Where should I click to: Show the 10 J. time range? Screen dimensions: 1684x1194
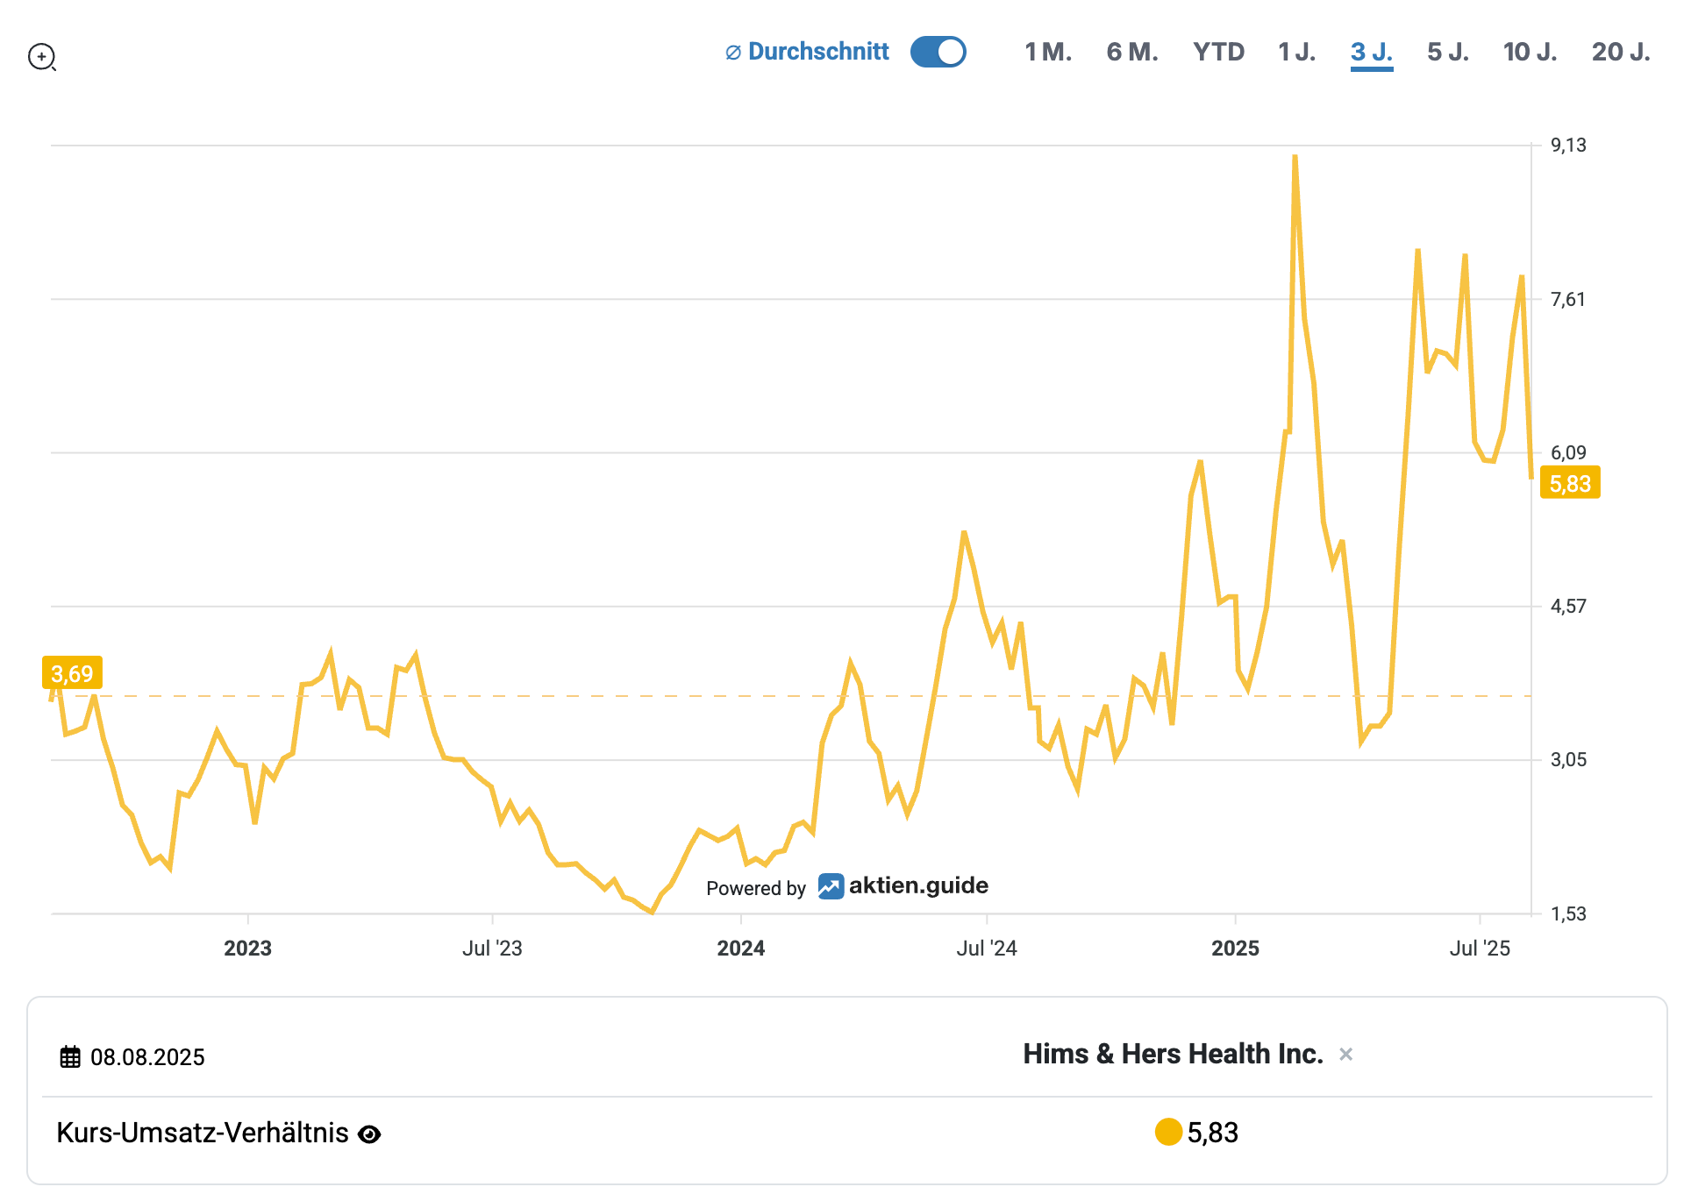pyautogui.click(x=1530, y=52)
